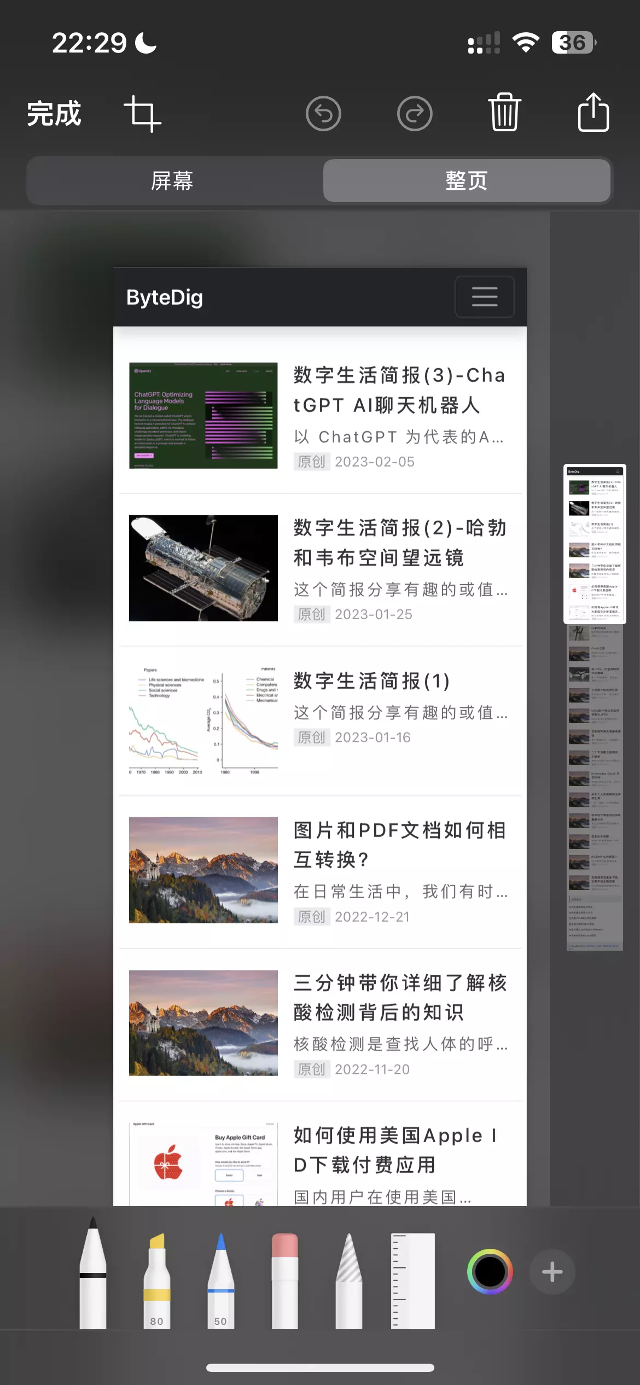The image size is (640, 1385).
Task: Select the pink eraser tool
Action: point(285,1281)
